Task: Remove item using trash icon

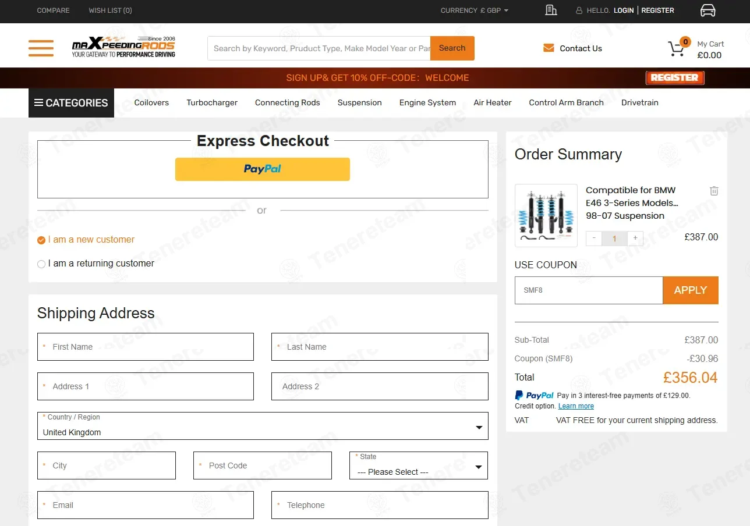Action: [714, 191]
